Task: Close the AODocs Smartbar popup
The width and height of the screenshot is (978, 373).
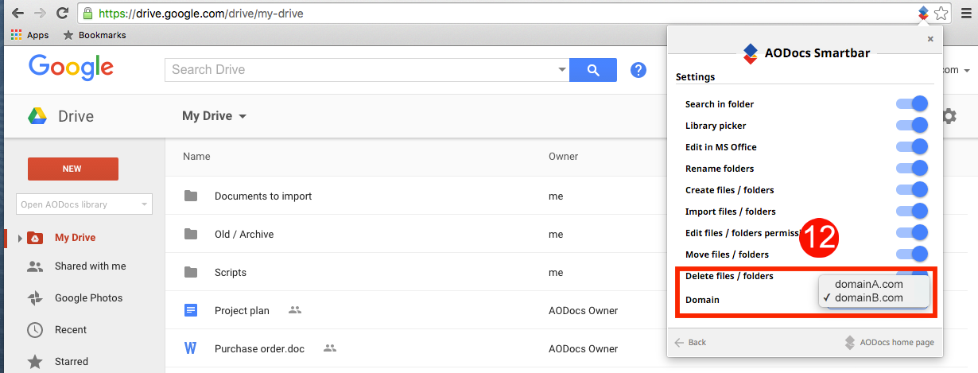Action: pos(931,38)
